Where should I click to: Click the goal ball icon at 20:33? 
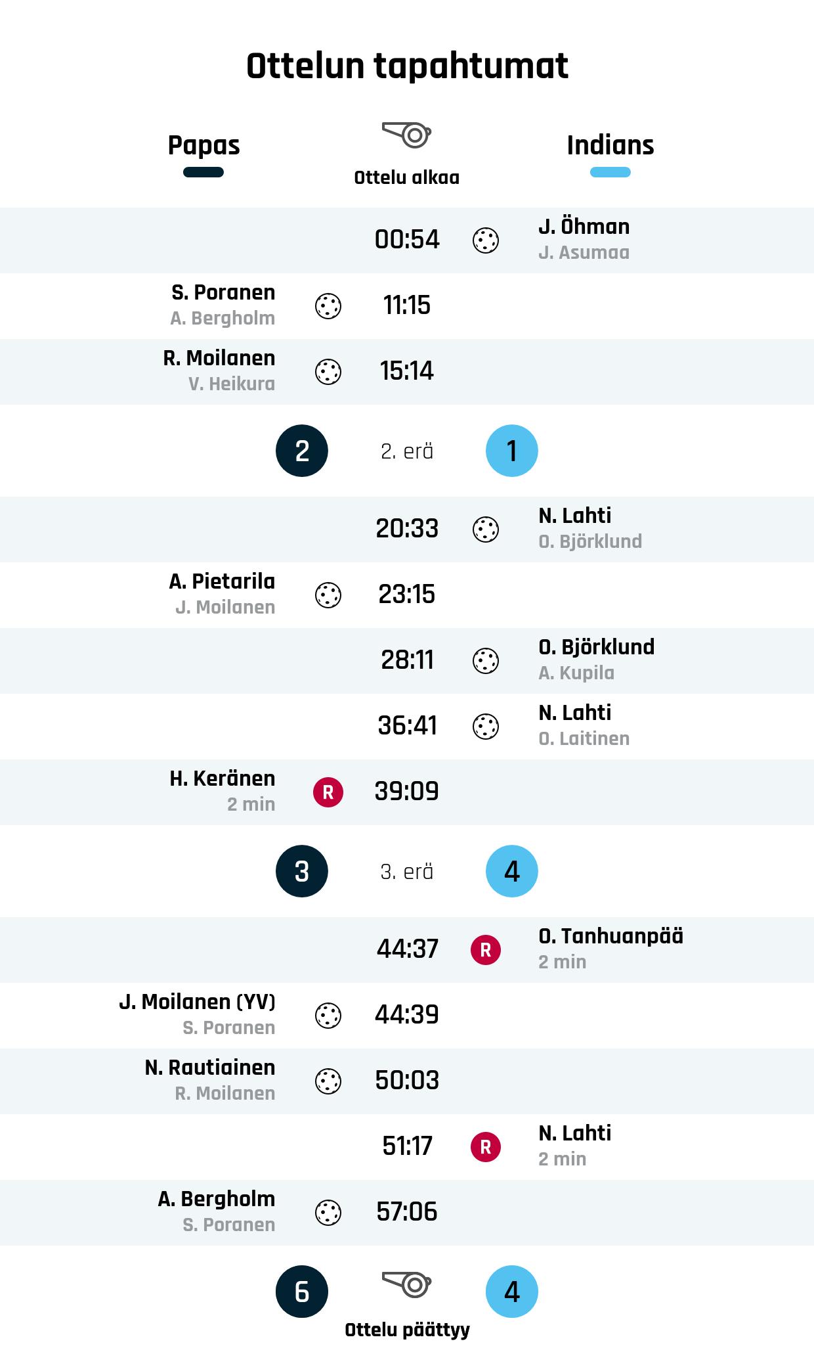coord(486,530)
